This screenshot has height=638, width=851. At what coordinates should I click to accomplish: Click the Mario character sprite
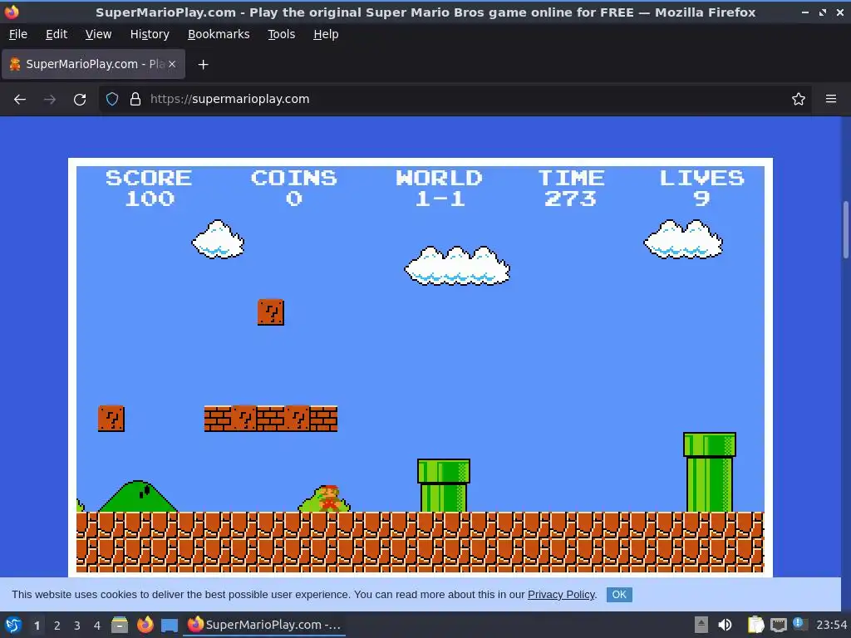(x=329, y=498)
